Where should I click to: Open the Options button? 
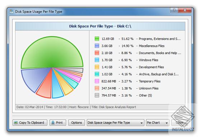point(76,123)
